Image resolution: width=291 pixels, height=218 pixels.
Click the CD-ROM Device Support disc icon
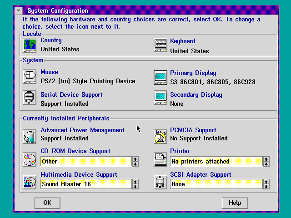[x=30, y=159]
